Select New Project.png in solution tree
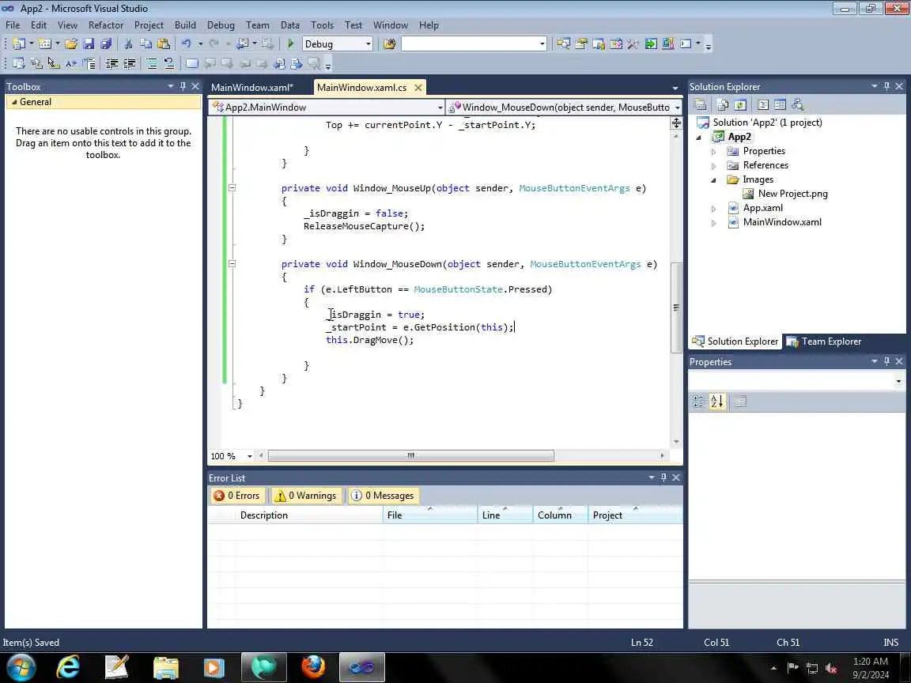Screen dimensions: 911x683 [792, 194]
